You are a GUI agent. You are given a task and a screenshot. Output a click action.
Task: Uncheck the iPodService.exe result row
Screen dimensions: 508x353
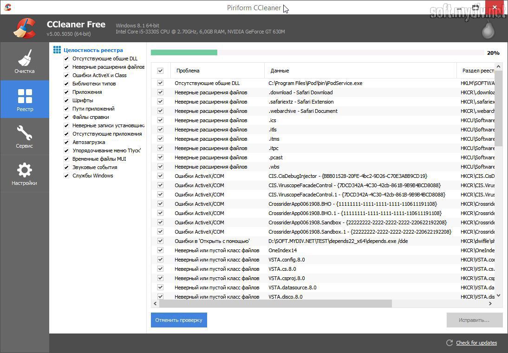tap(160, 83)
